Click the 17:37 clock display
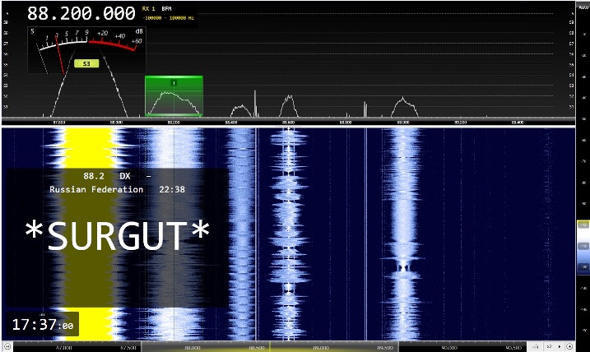Viewport: 590px width, 352px height. point(44,325)
